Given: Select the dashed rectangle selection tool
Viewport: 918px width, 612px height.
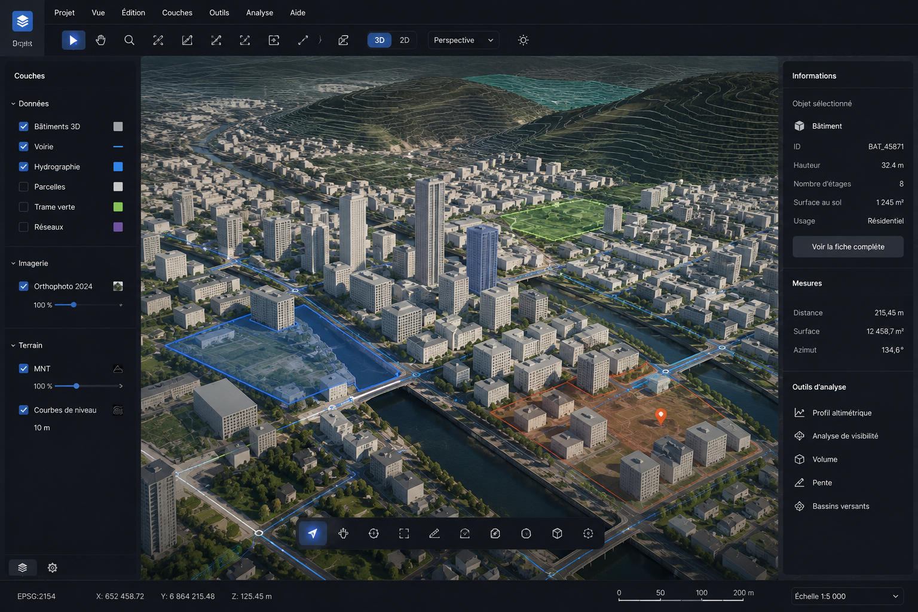Looking at the screenshot, I should point(404,533).
